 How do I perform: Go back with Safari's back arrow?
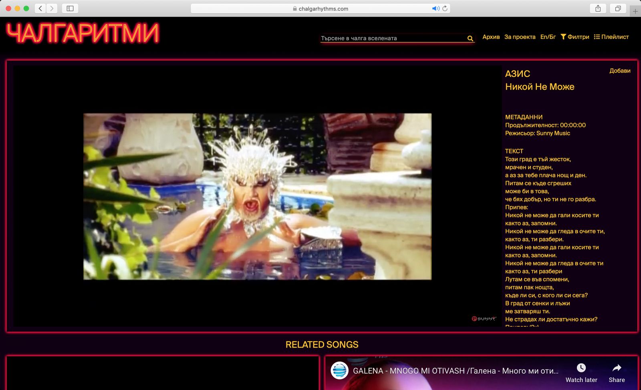40,8
